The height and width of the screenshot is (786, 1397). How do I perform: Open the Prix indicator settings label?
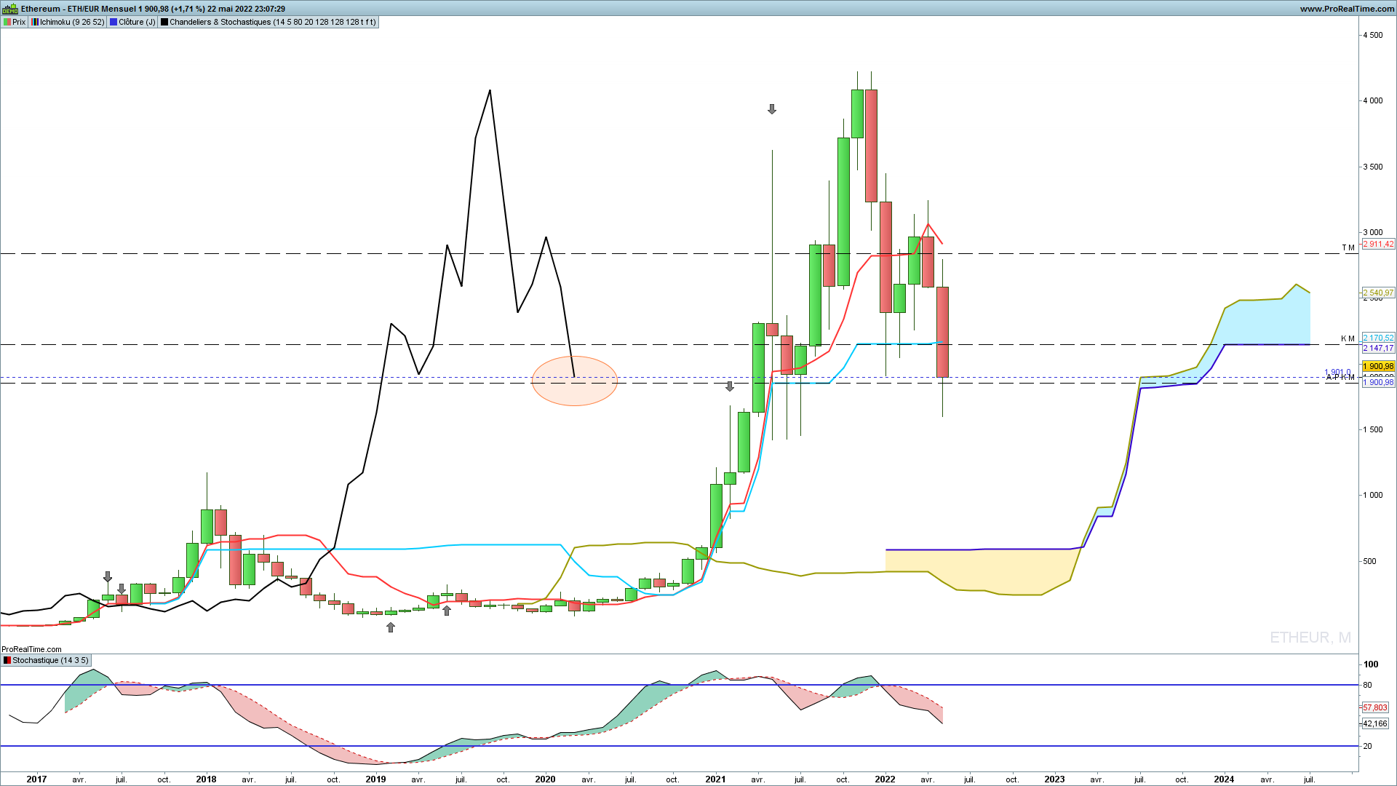click(x=15, y=22)
